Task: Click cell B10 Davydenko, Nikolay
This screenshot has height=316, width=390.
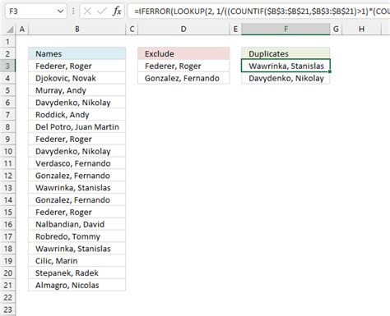Action: [77, 151]
